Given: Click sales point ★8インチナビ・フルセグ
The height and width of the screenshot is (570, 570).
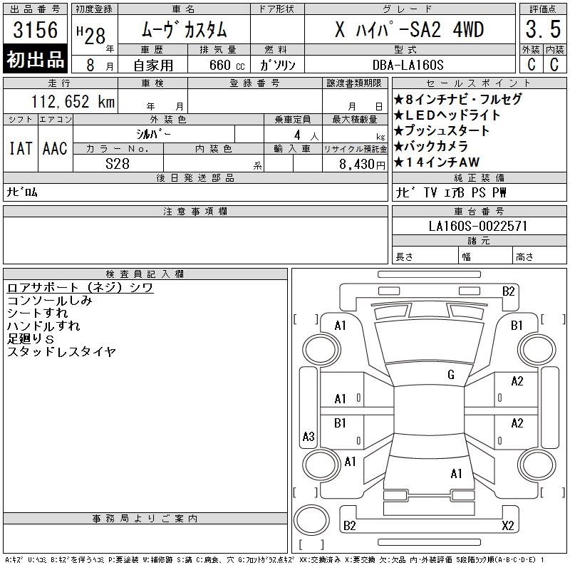Looking at the screenshot, I should pos(458,99).
